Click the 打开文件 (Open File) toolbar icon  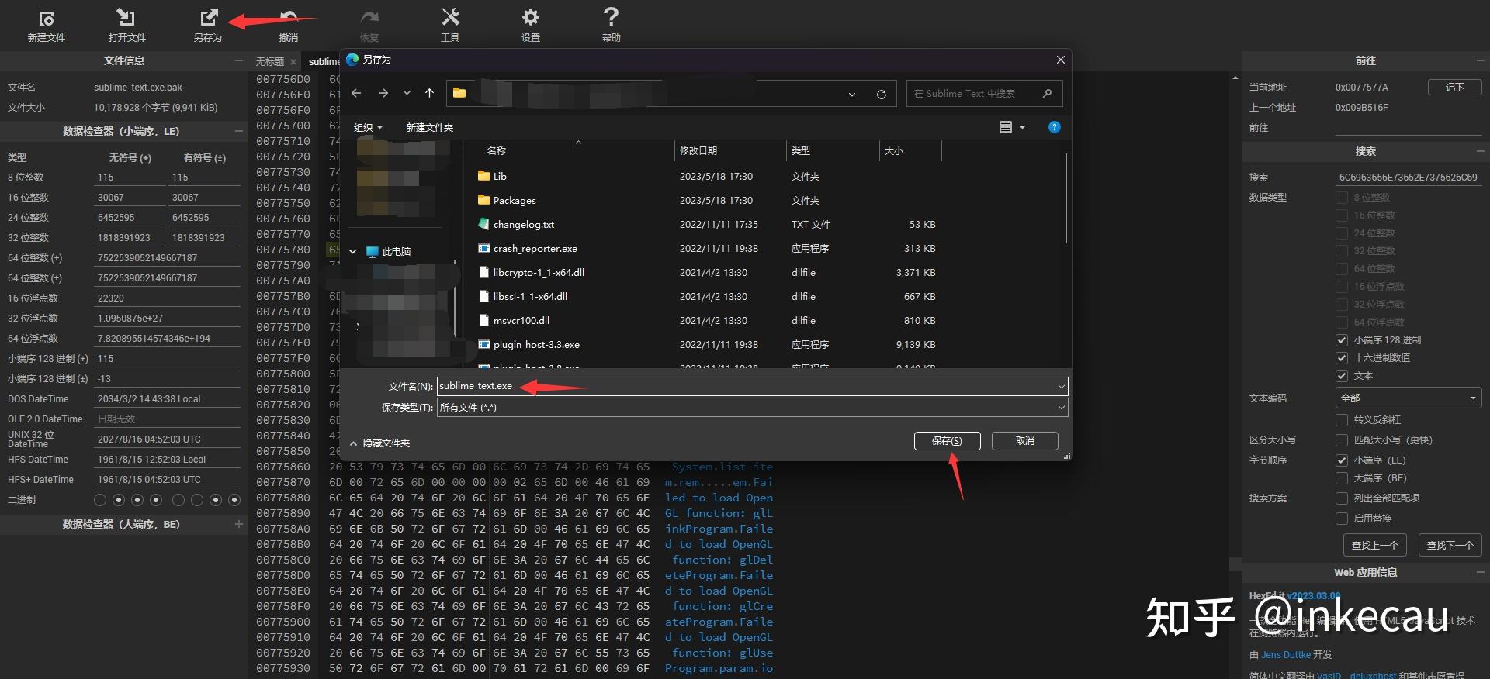(126, 25)
